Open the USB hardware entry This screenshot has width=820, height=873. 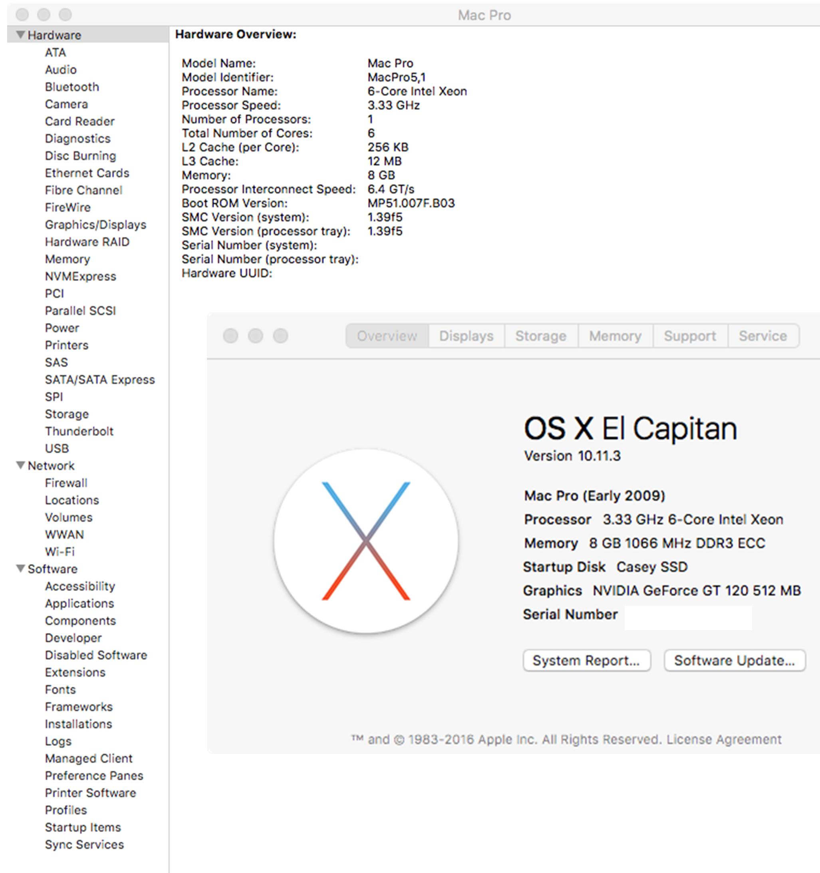point(57,448)
